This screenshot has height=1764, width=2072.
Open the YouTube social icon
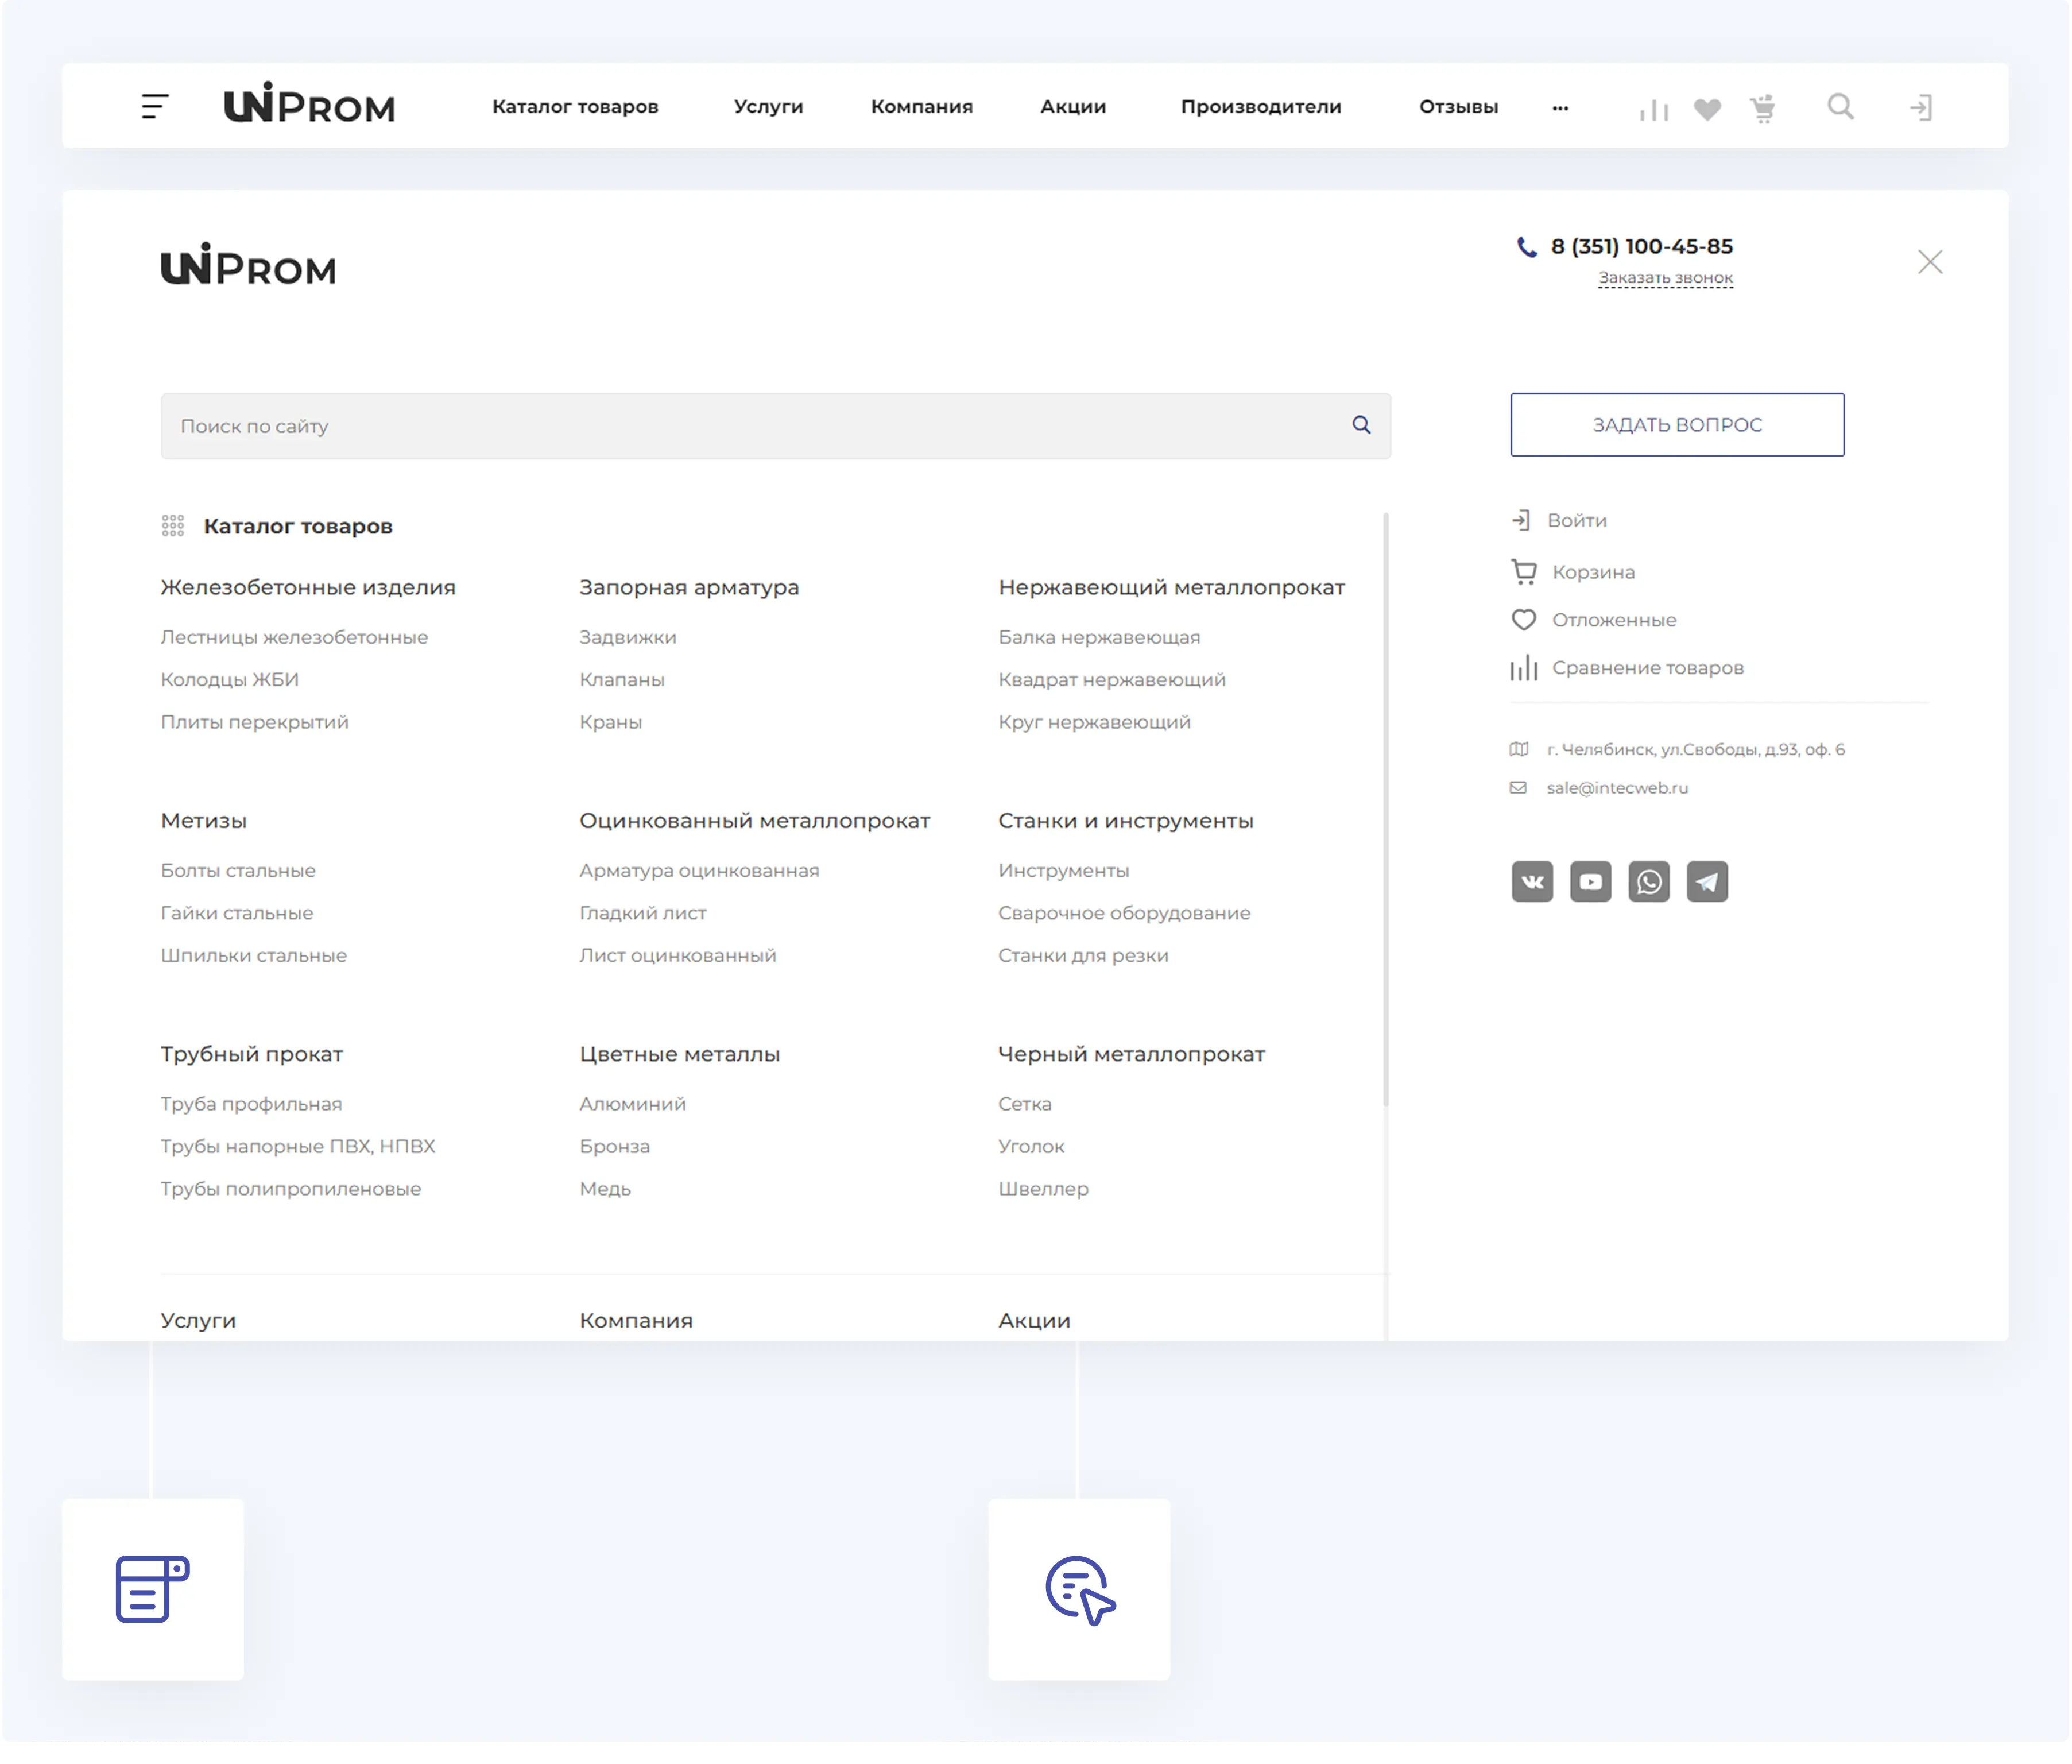[x=1590, y=881]
